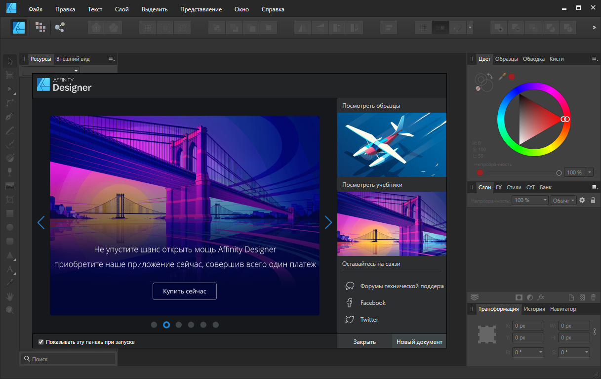Go to first carousel slide dot
Screen dimensions: 601x379
[x=154, y=325]
